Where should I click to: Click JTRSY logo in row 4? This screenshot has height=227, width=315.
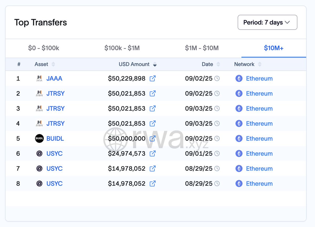(x=39, y=123)
